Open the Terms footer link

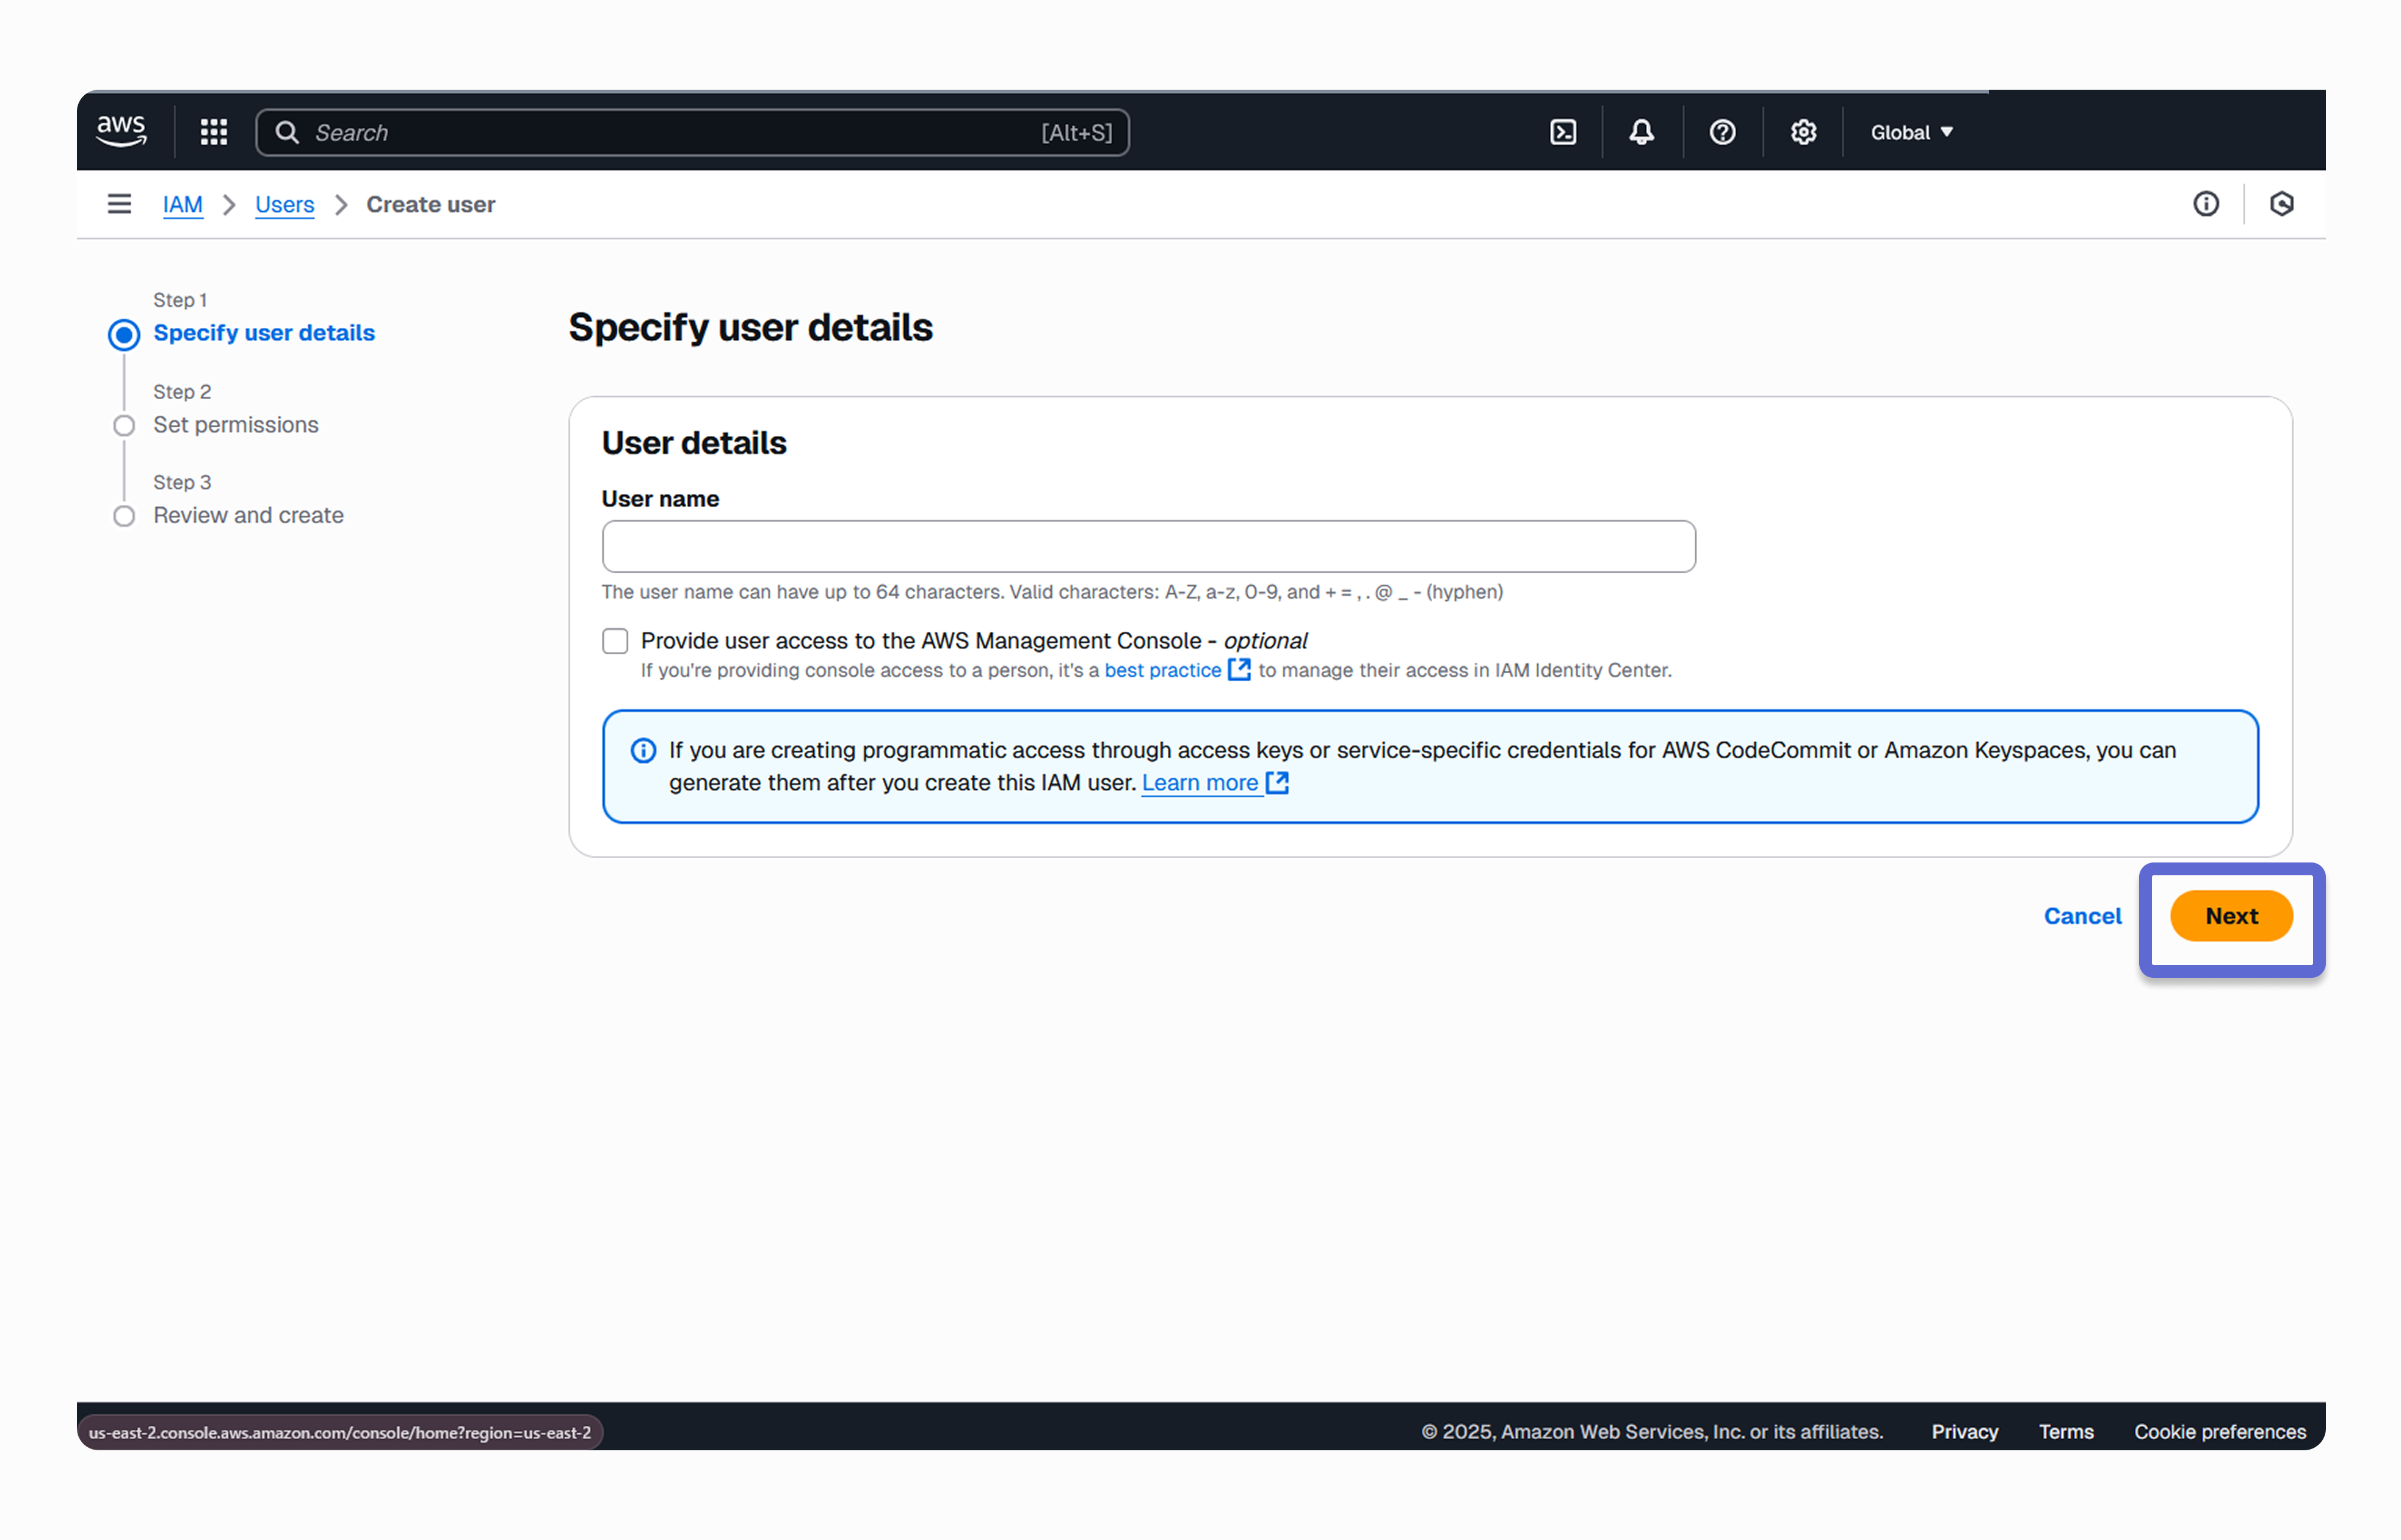click(2066, 1432)
